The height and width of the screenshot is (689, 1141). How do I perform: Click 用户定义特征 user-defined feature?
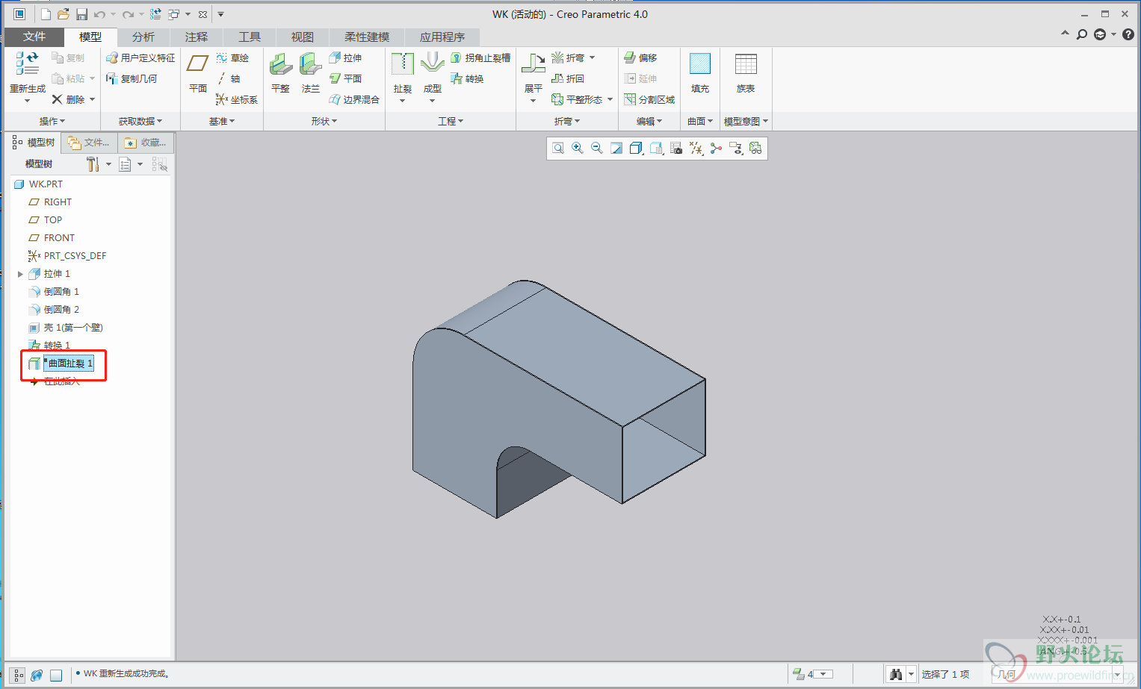(140, 57)
